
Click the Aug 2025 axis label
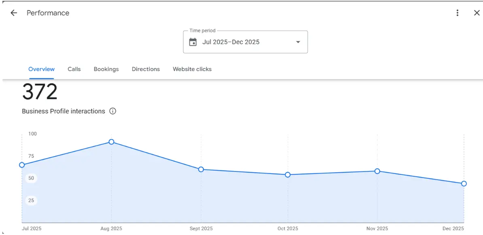[x=111, y=229]
